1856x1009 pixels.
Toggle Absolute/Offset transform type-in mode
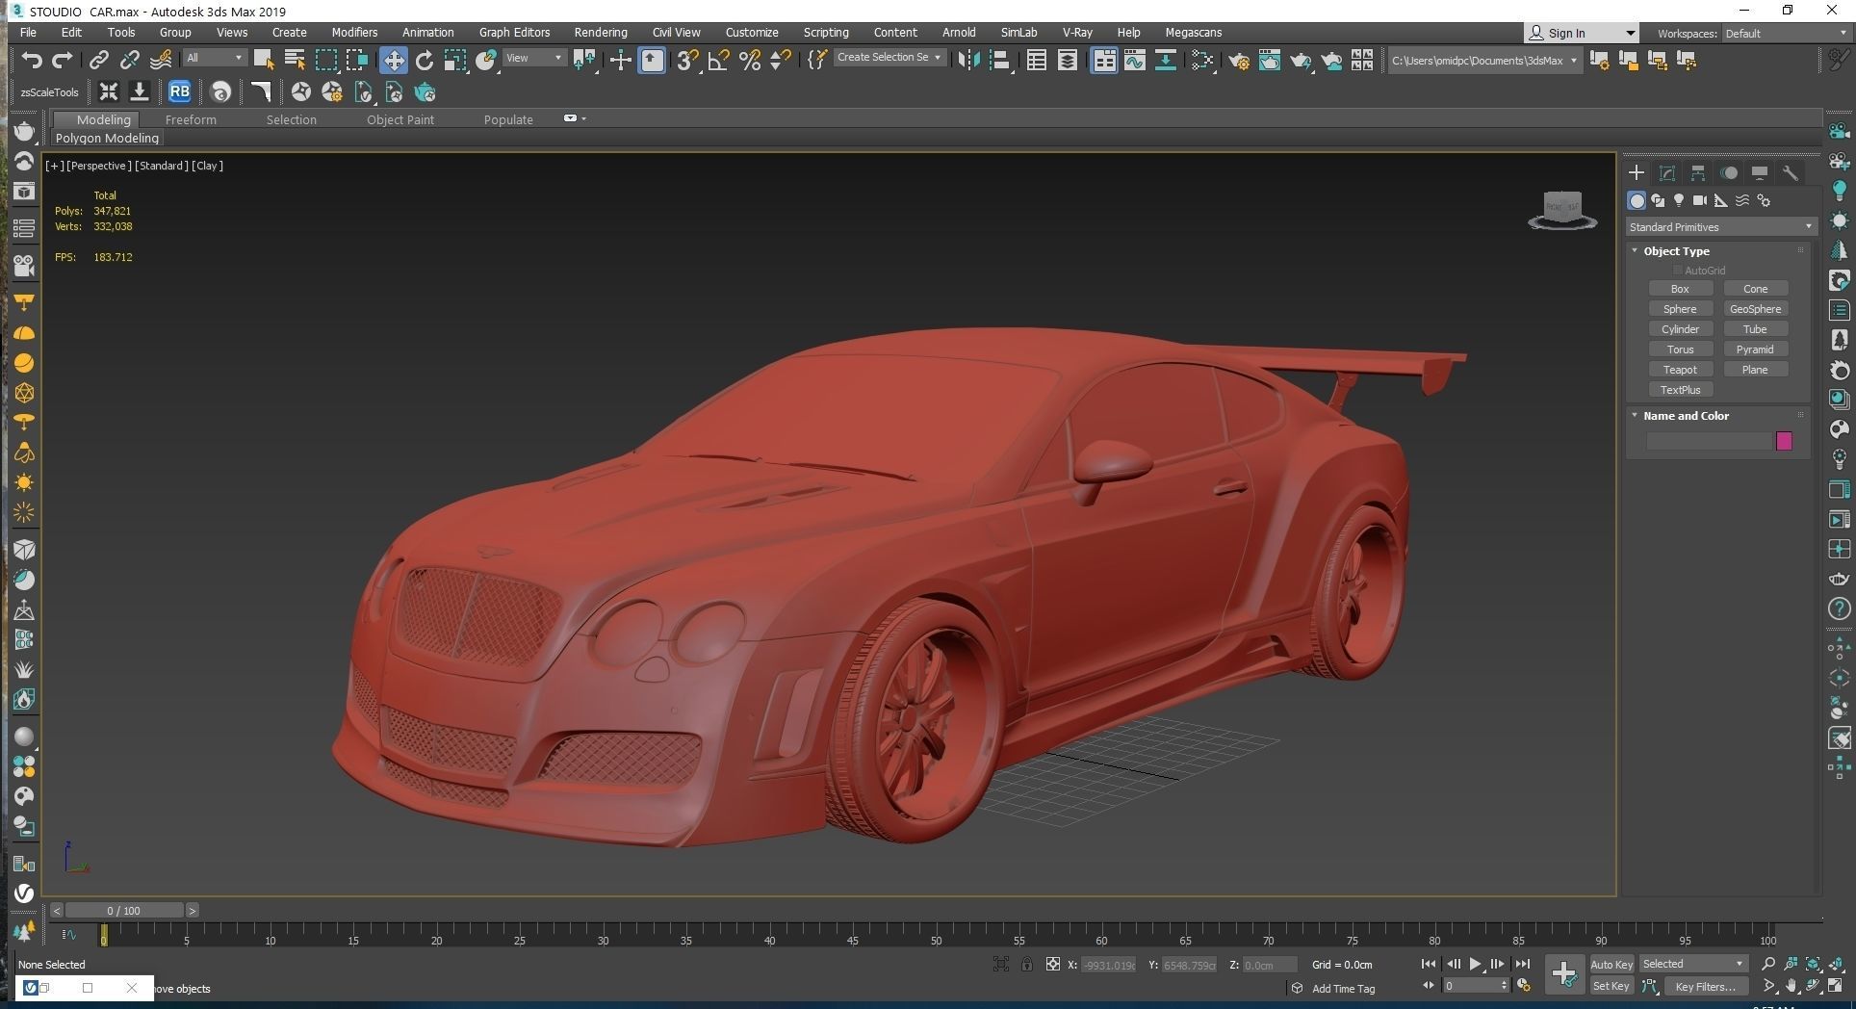1053,964
